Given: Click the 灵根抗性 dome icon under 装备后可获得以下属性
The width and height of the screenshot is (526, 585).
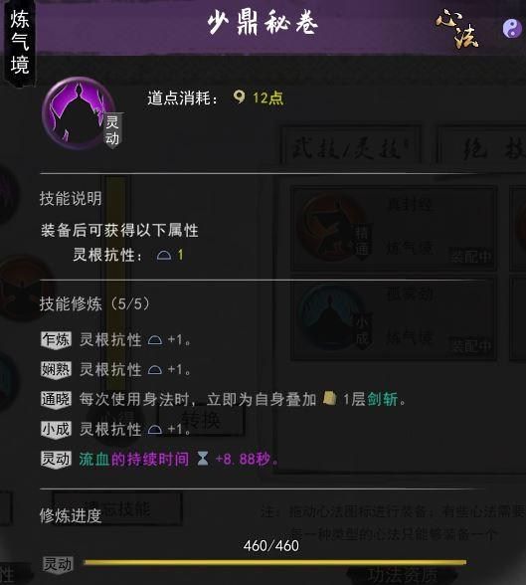Looking at the screenshot, I should coord(164,255).
